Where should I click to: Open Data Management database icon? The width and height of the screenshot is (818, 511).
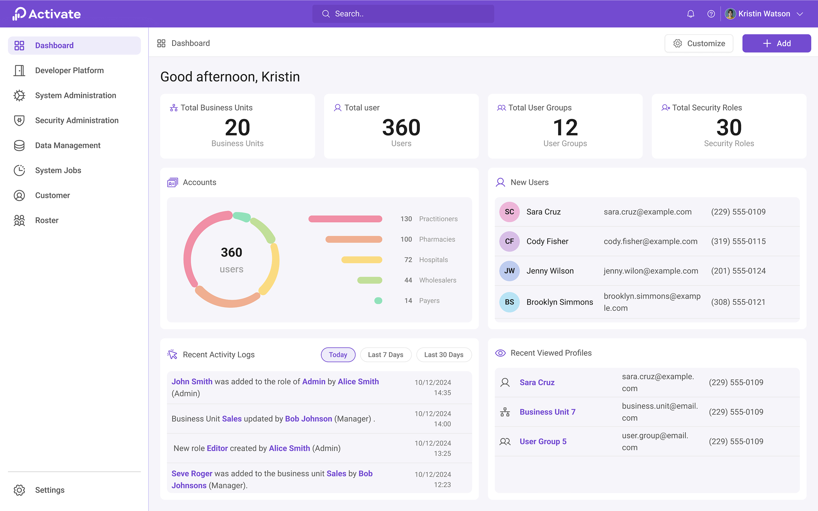pos(19,145)
